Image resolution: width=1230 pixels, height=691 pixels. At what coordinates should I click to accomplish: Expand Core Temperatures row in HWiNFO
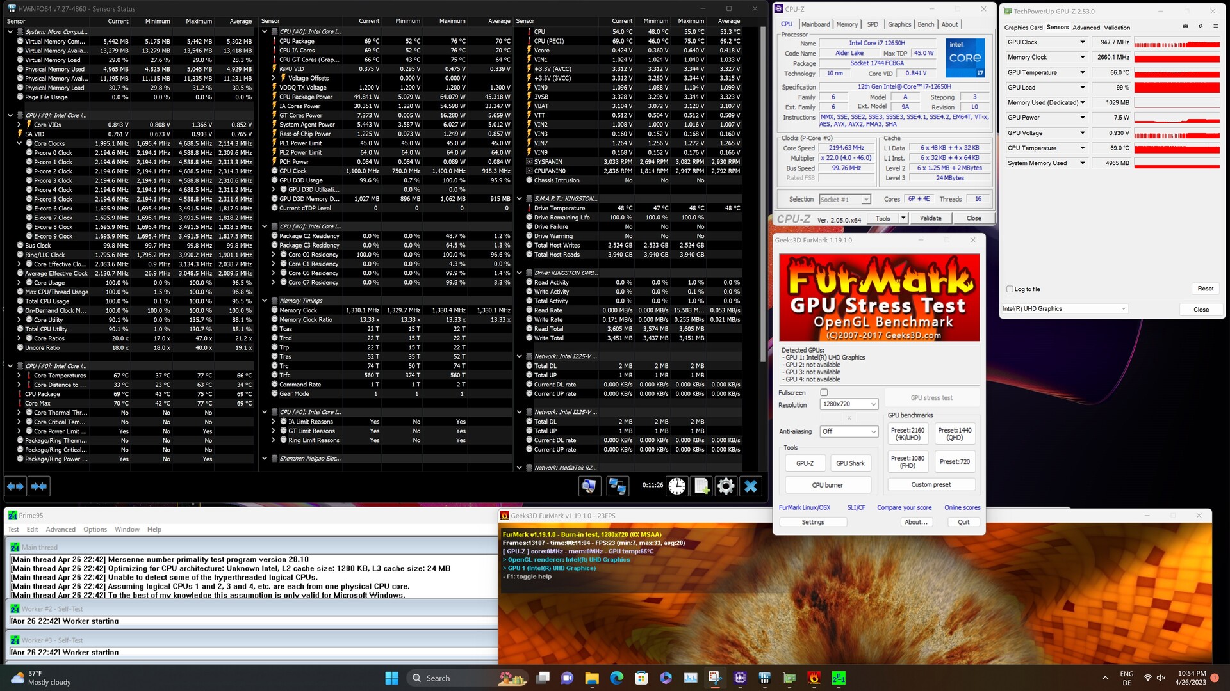(19, 376)
